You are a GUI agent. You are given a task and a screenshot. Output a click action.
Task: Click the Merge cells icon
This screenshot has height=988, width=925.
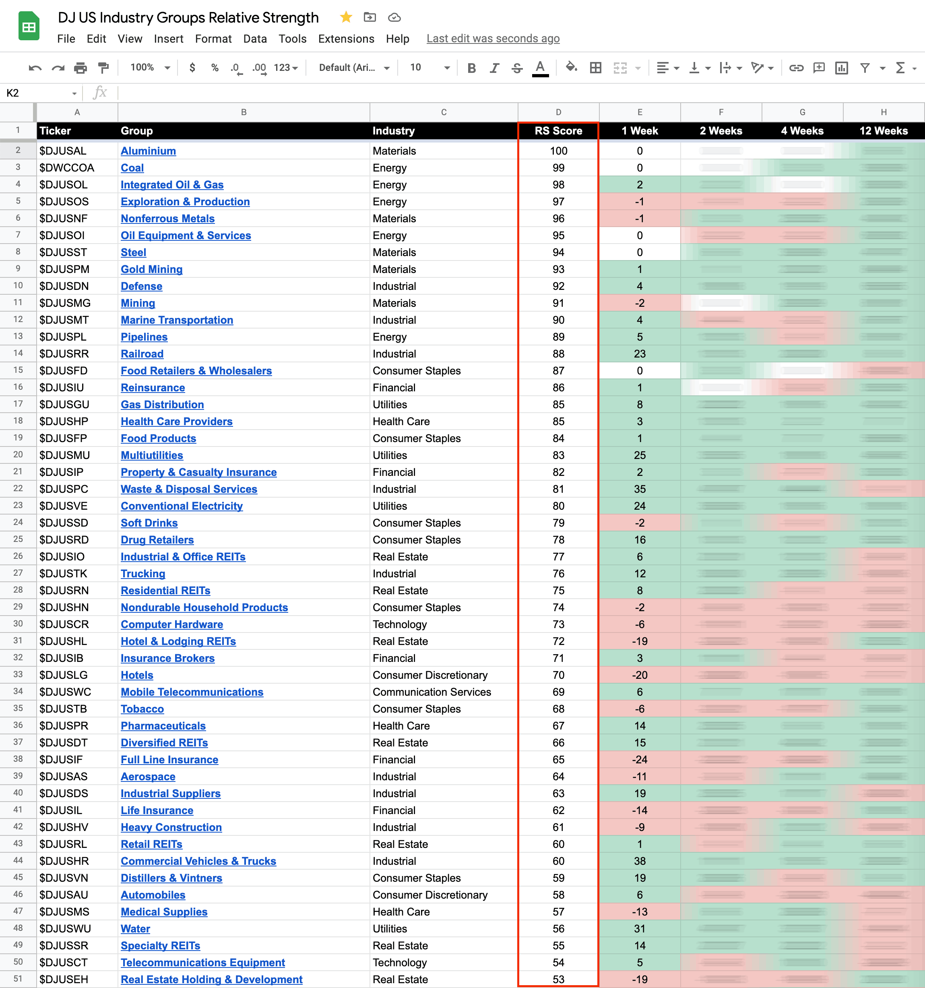619,68
